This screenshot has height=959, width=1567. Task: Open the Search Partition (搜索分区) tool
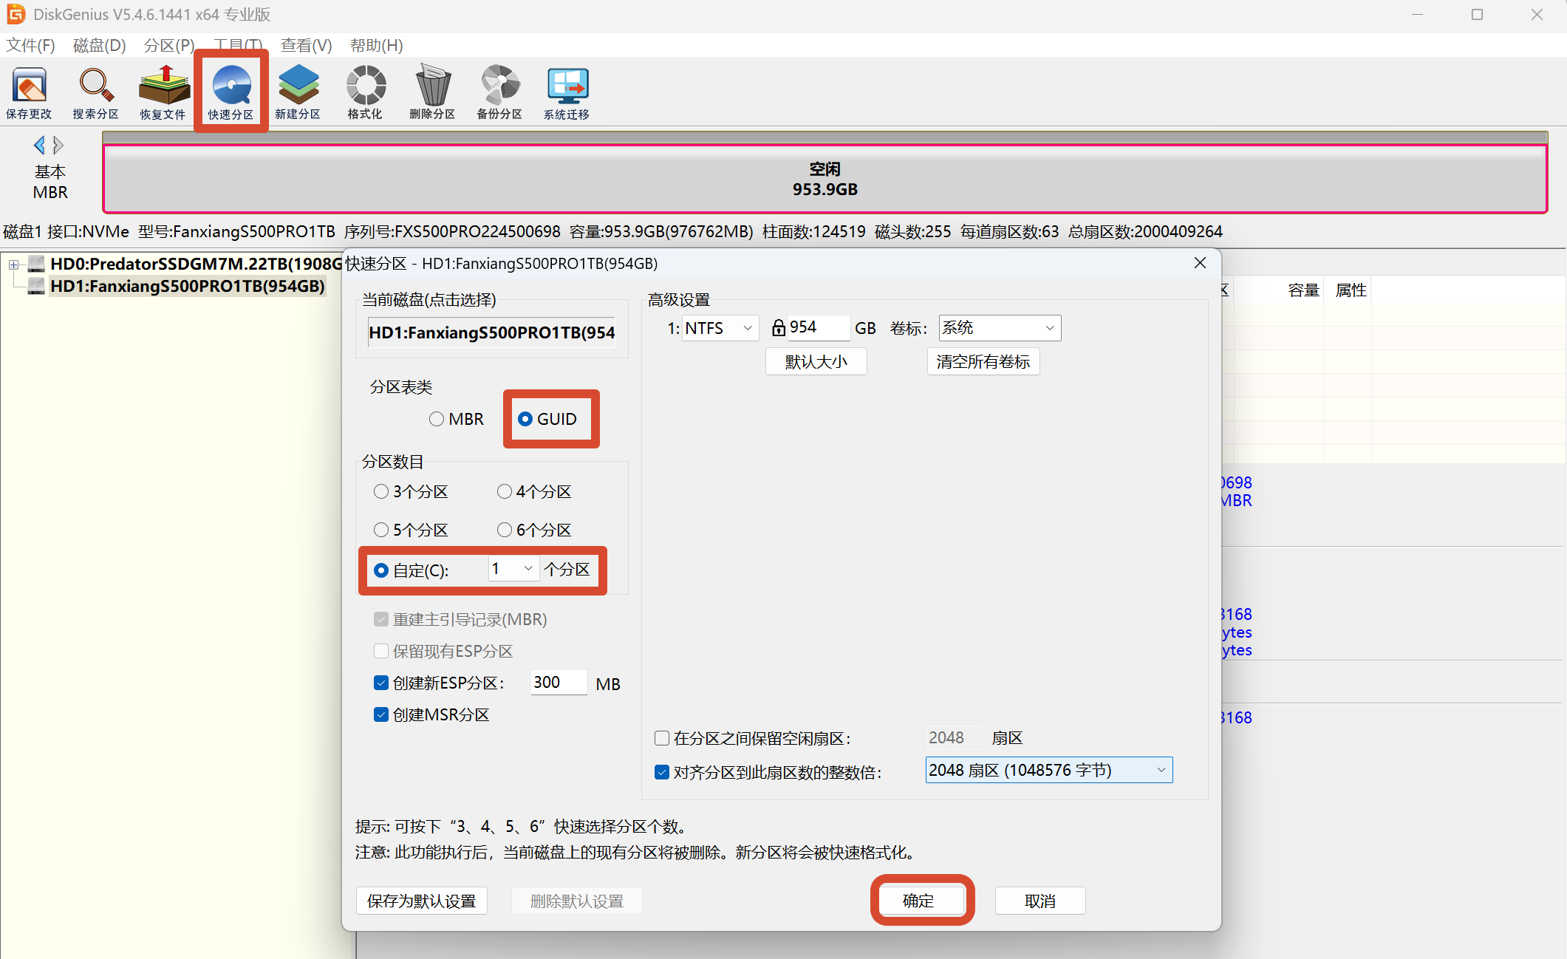tap(96, 92)
